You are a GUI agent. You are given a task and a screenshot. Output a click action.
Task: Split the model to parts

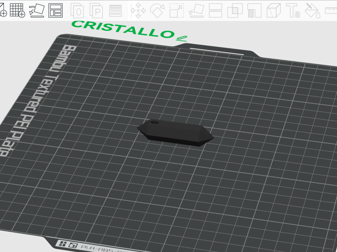click(96, 10)
